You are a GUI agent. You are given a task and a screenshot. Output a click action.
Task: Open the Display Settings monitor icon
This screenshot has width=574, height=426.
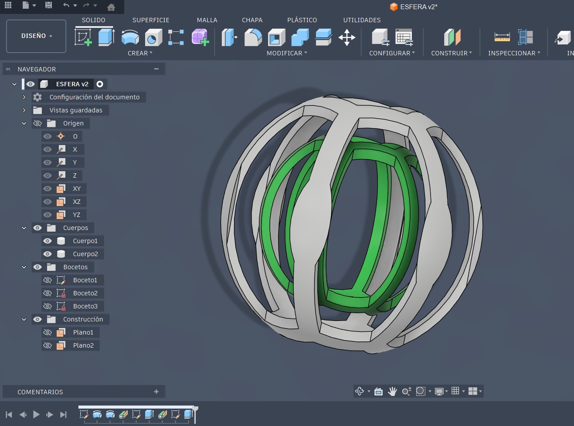pyautogui.click(x=439, y=391)
